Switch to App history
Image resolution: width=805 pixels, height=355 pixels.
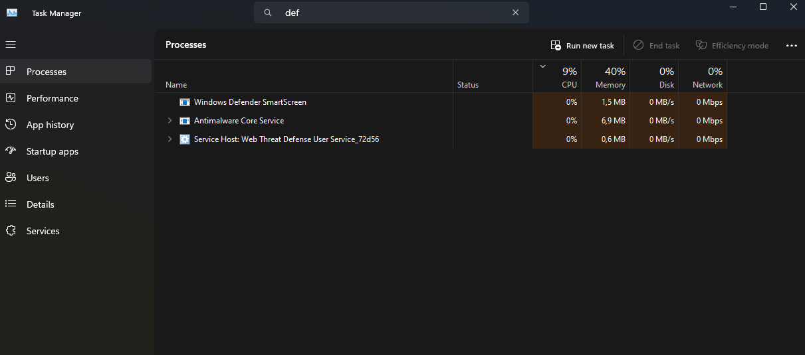pos(76,125)
